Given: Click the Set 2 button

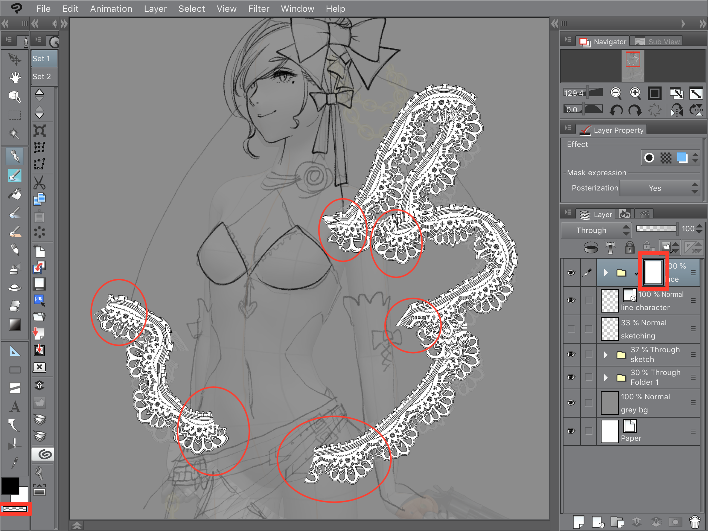Looking at the screenshot, I should point(44,76).
